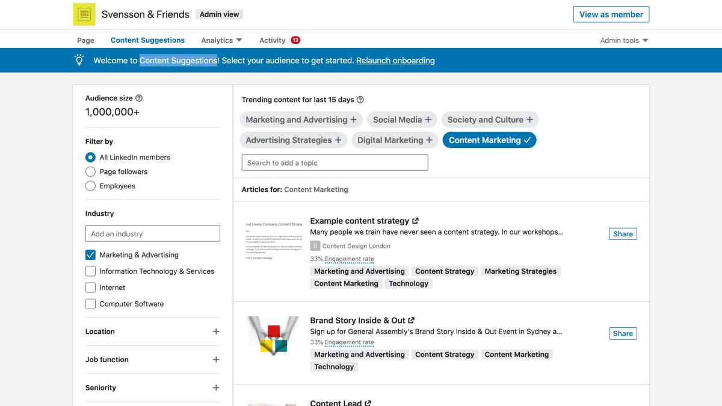Expand the Job function filter section
The height and width of the screenshot is (406, 722).
point(216,360)
